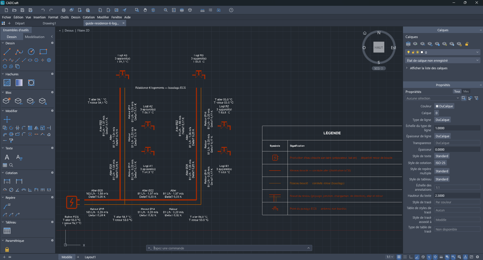
Task: Choose the Rectangle tool in Dessin
Action: 43,52
